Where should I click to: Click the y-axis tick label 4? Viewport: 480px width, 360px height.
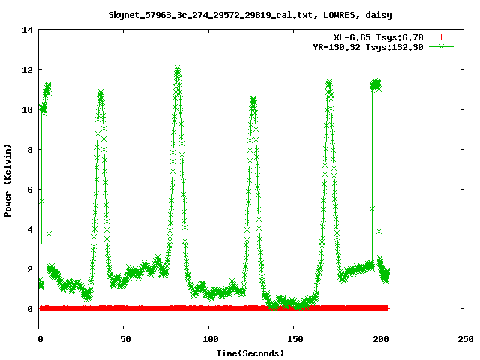click(30, 229)
